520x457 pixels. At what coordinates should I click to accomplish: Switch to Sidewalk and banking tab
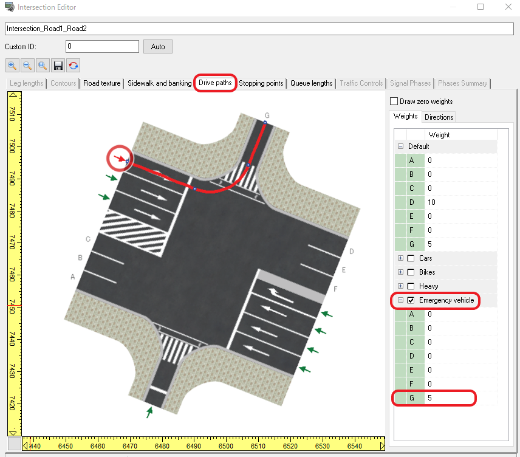(x=160, y=83)
